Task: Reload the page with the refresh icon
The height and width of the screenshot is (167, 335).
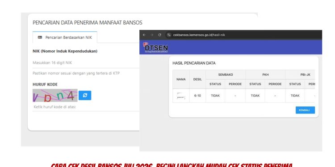Action: coord(159,35)
